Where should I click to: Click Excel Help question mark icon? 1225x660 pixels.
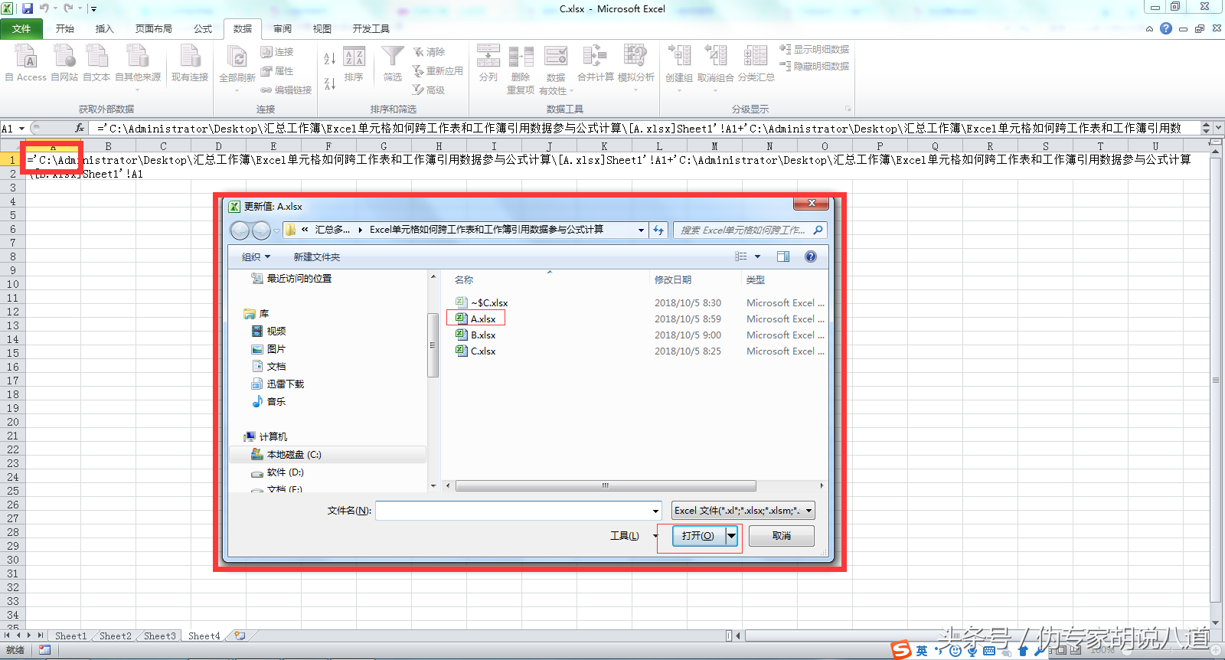(1165, 28)
